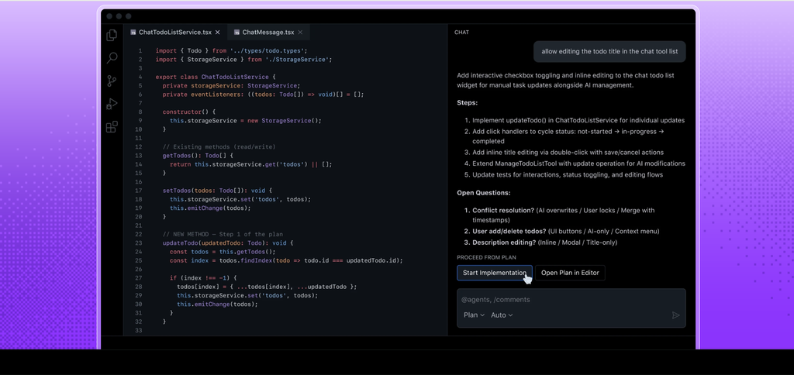Click '// NEW METHOD — Step 1 of the plan' comment
794x375 pixels.
[x=223, y=234]
